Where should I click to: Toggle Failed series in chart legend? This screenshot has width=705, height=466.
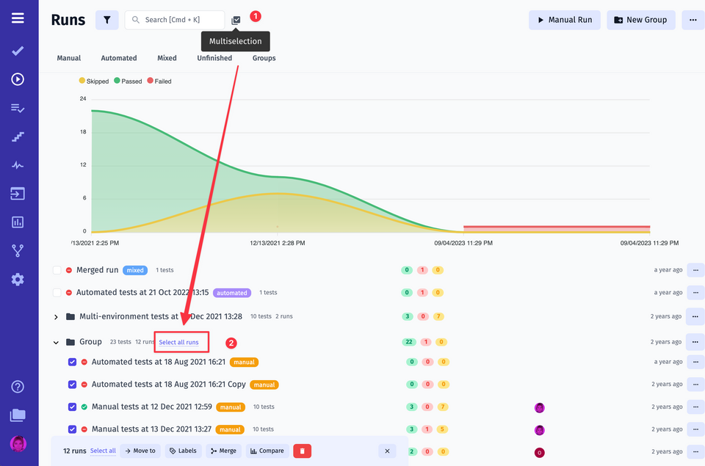click(x=159, y=81)
